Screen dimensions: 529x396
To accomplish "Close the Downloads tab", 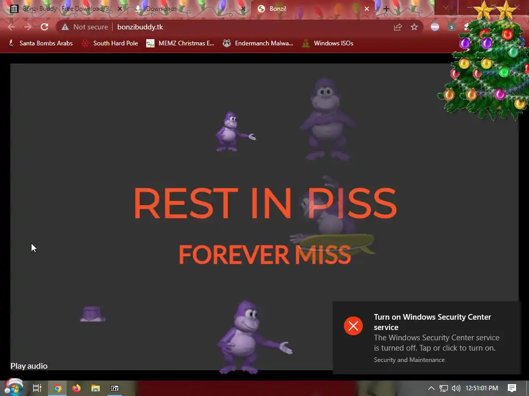I will pyautogui.click(x=243, y=9).
